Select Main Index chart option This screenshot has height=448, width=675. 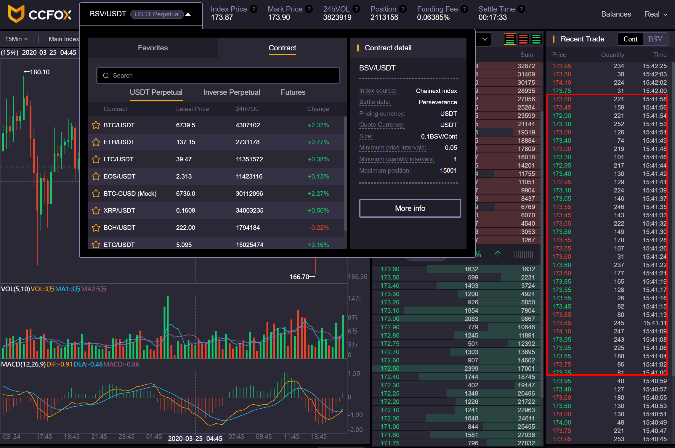(64, 39)
